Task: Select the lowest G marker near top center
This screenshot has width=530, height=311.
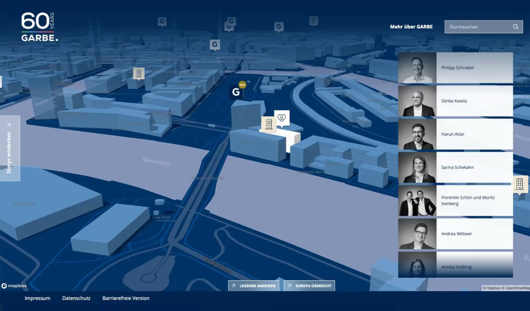Action: coord(214,44)
